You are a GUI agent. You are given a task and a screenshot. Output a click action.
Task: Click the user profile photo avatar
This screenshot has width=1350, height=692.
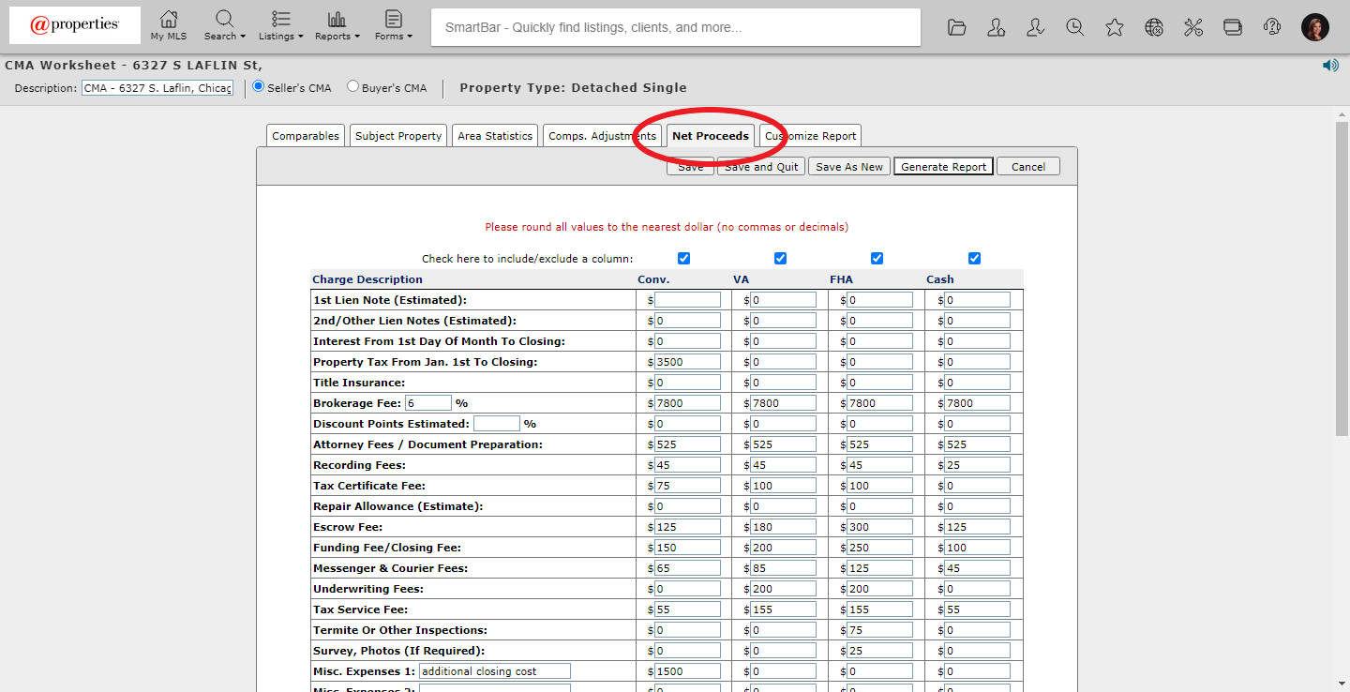[1315, 27]
